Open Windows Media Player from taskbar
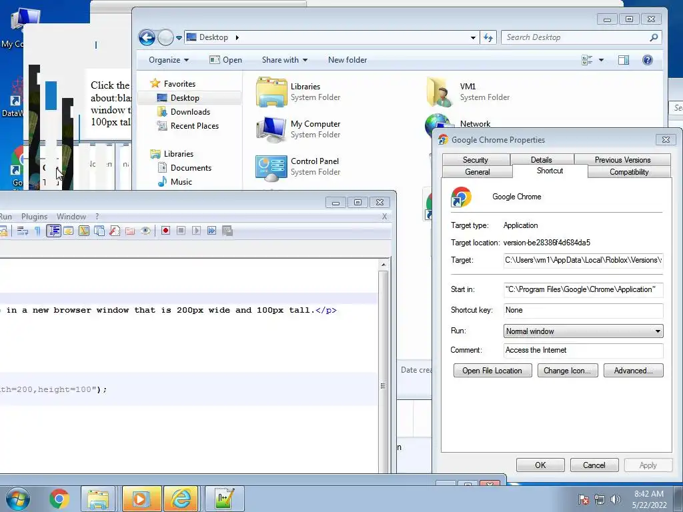This screenshot has height=512, width=683. (x=141, y=499)
